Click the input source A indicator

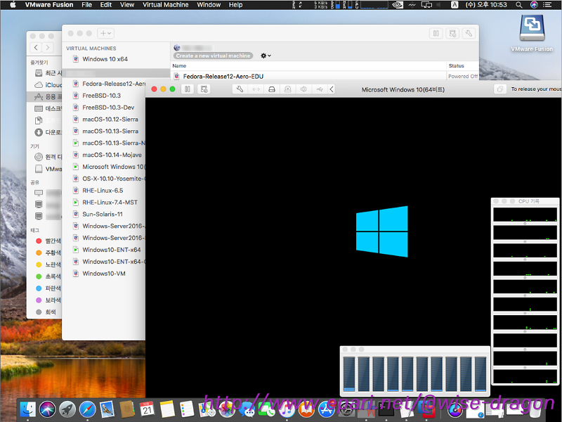(455, 5)
